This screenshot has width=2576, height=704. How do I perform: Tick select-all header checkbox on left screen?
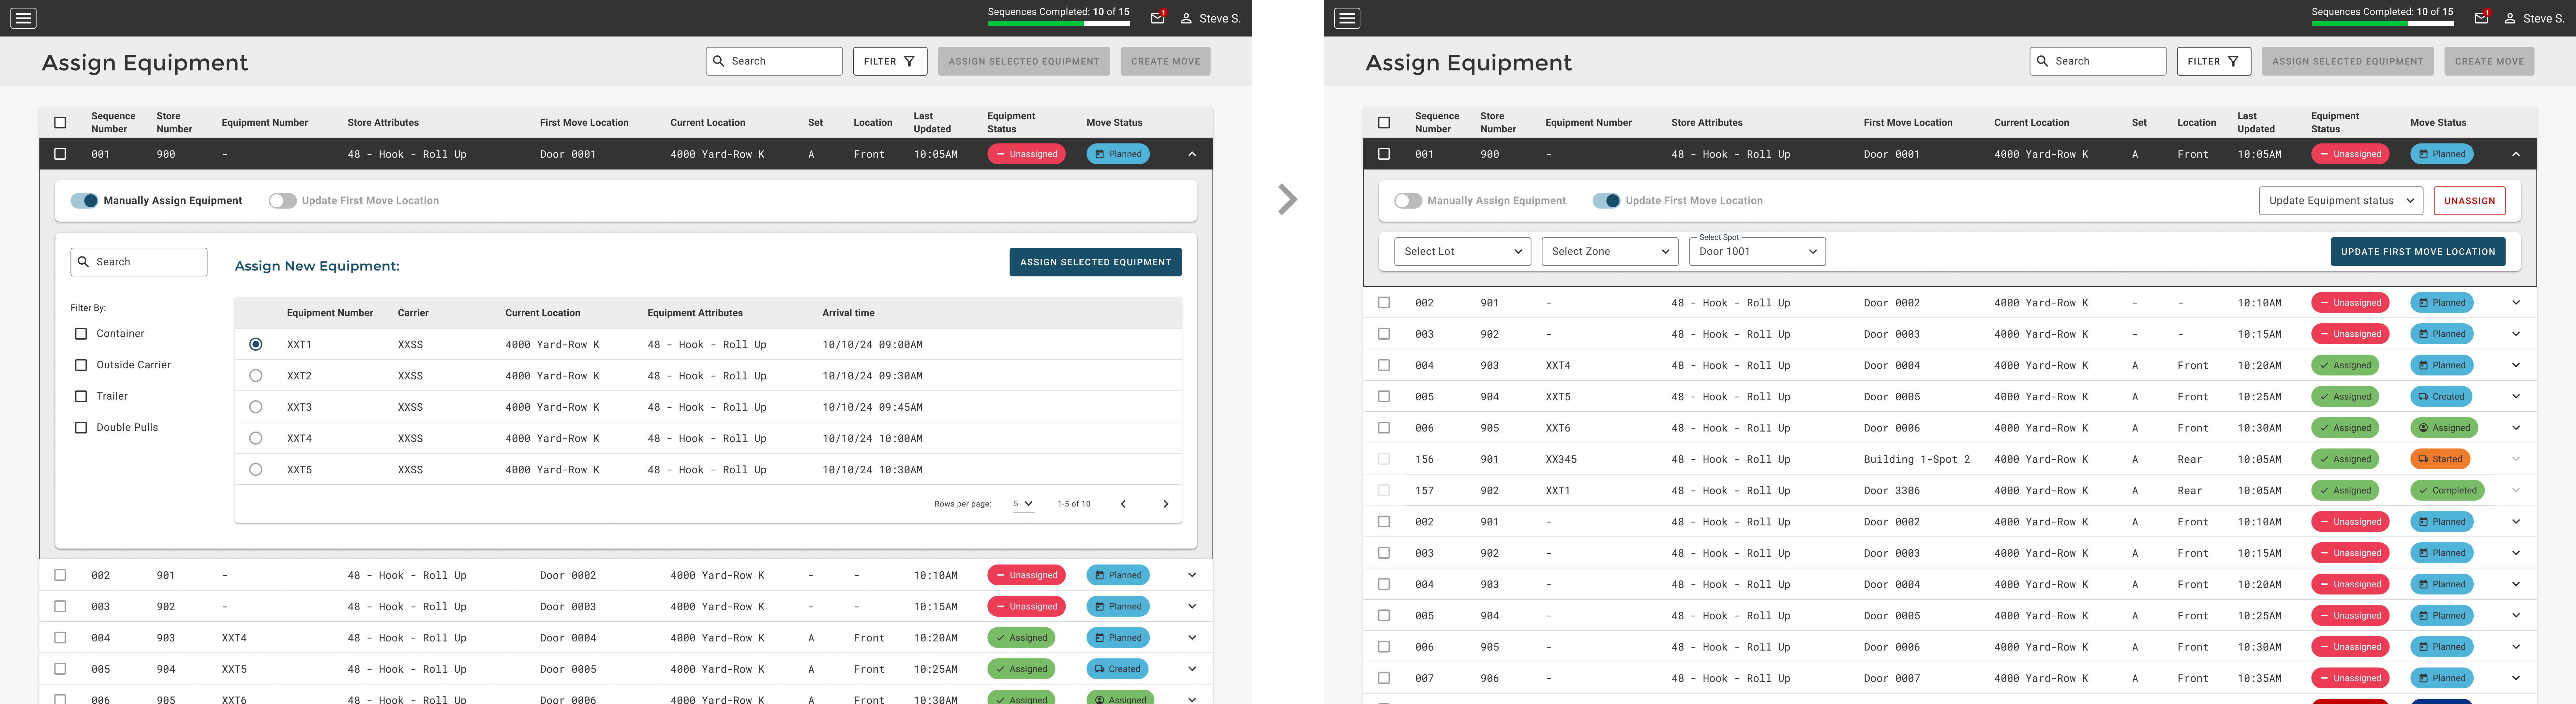(60, 123)
